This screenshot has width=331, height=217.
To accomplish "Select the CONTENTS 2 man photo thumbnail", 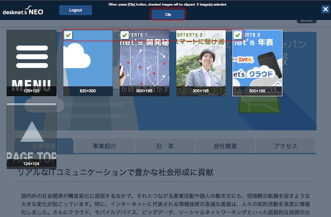I will (x=201, y=63).
